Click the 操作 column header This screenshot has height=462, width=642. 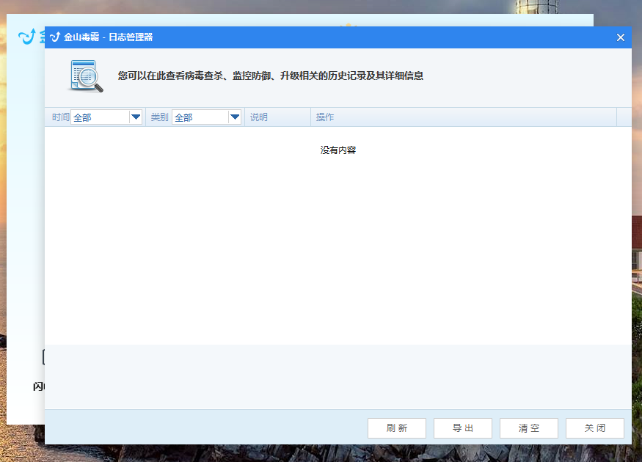325,117
